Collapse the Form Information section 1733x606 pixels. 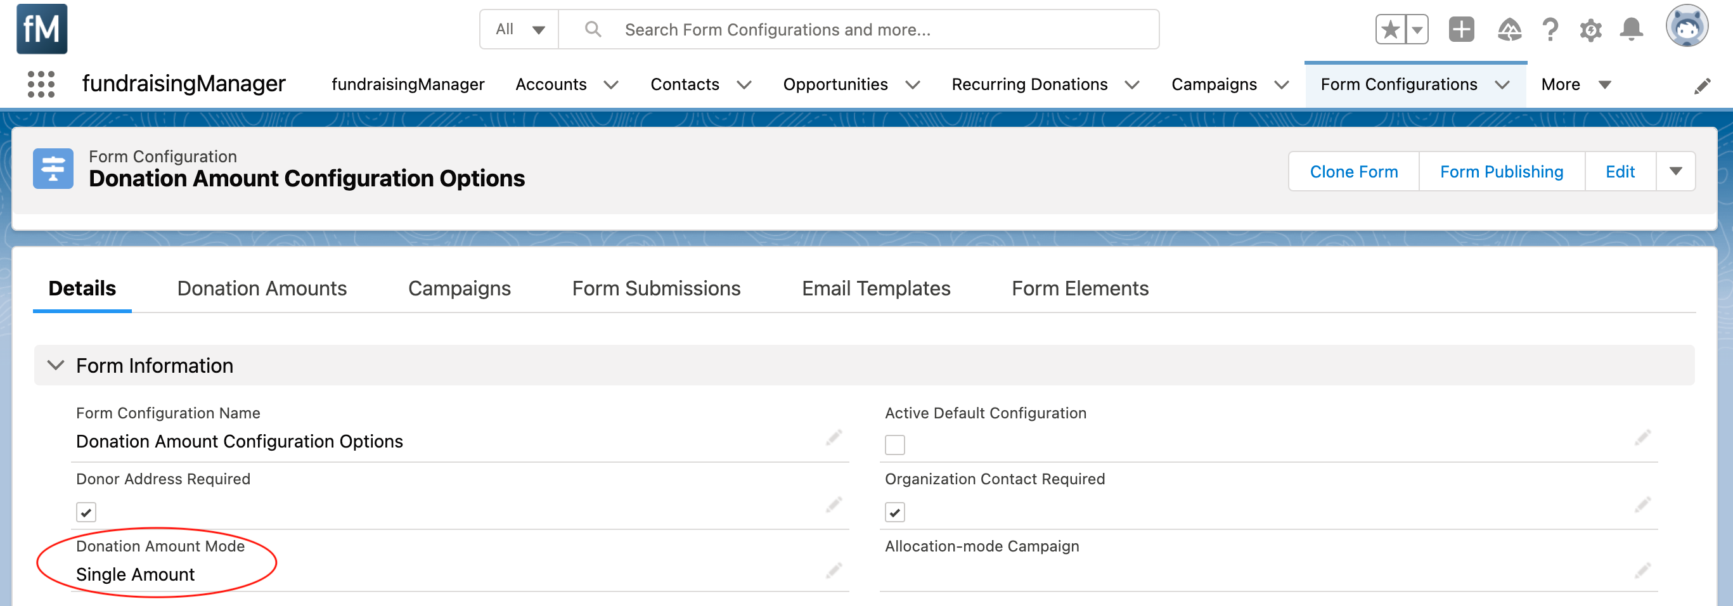tap(56, 365)
